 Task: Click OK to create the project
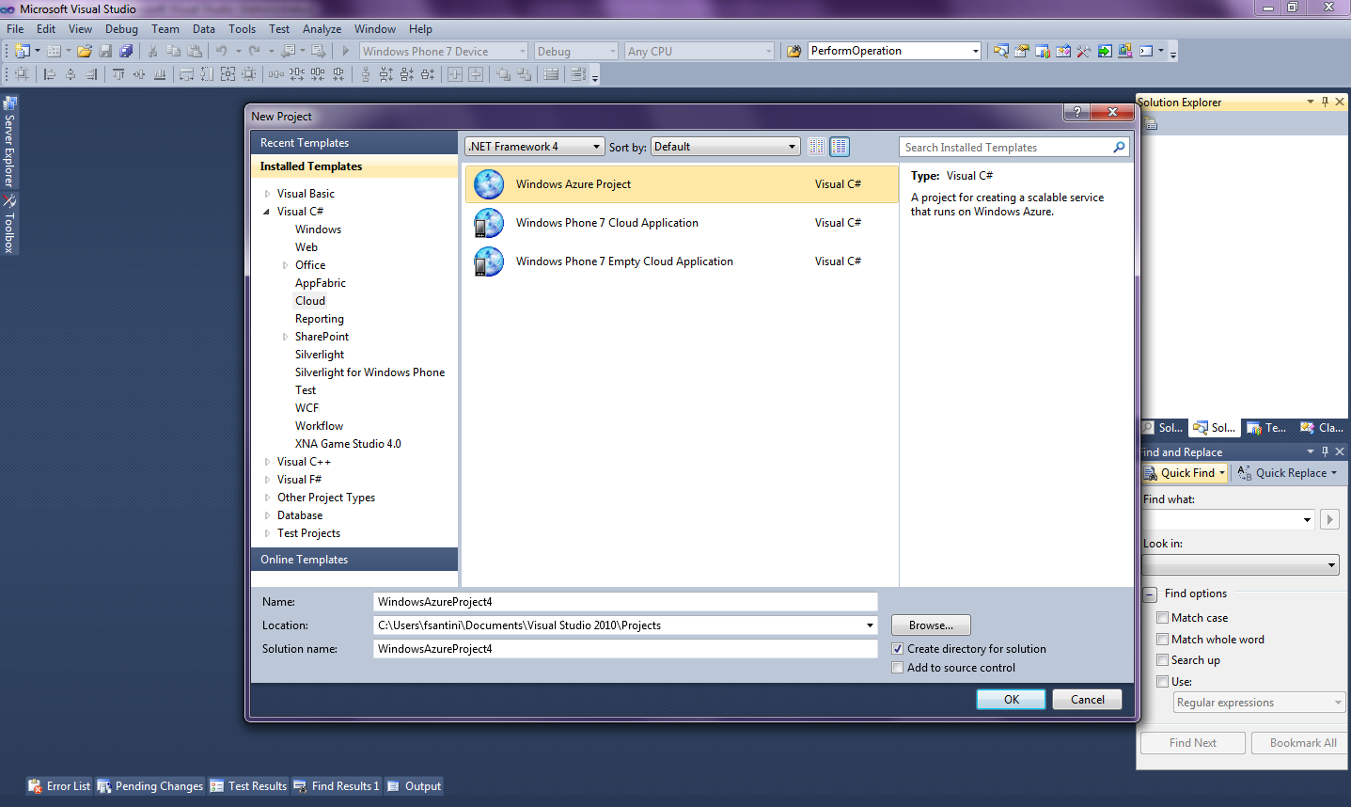pyautogui.click(x=1012, y=700)
